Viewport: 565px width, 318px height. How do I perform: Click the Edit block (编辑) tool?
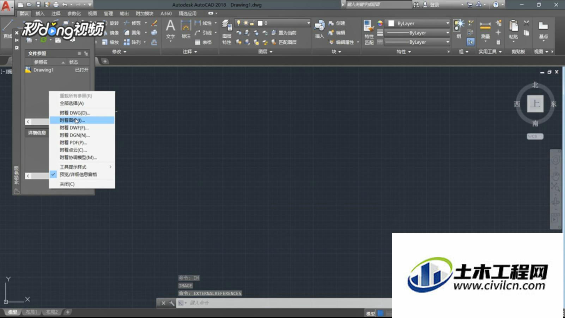coord(336,32)
